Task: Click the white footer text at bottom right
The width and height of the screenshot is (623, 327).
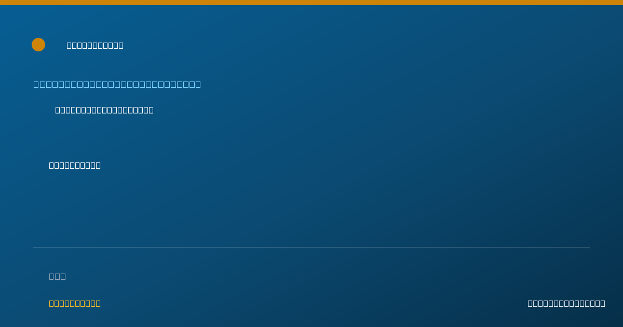Action: (x=566, y=303)
